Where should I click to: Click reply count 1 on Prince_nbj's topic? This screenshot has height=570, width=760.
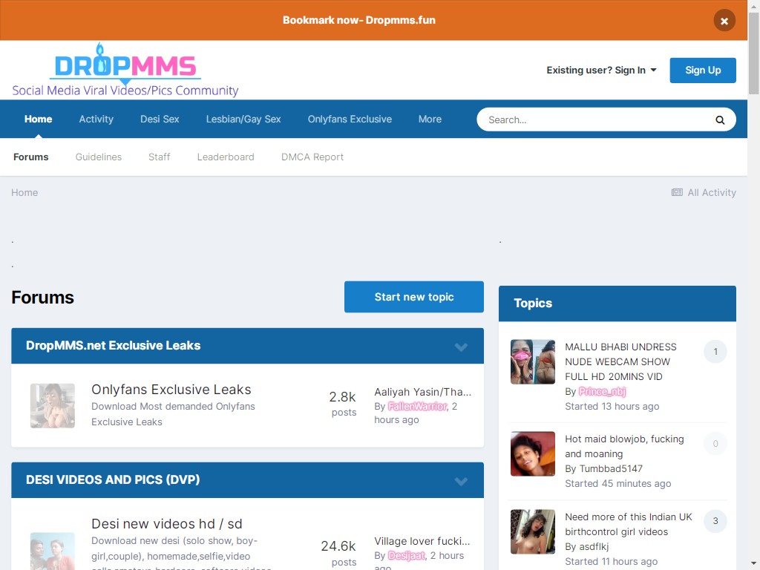(715, 351)
